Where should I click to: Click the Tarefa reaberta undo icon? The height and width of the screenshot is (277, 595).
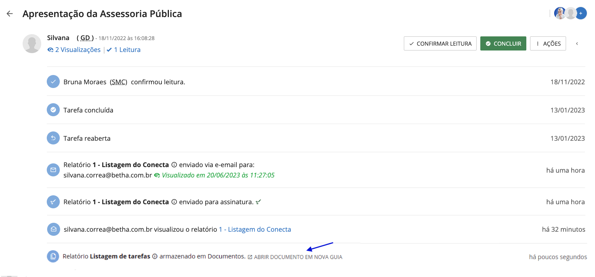point(53,138)
